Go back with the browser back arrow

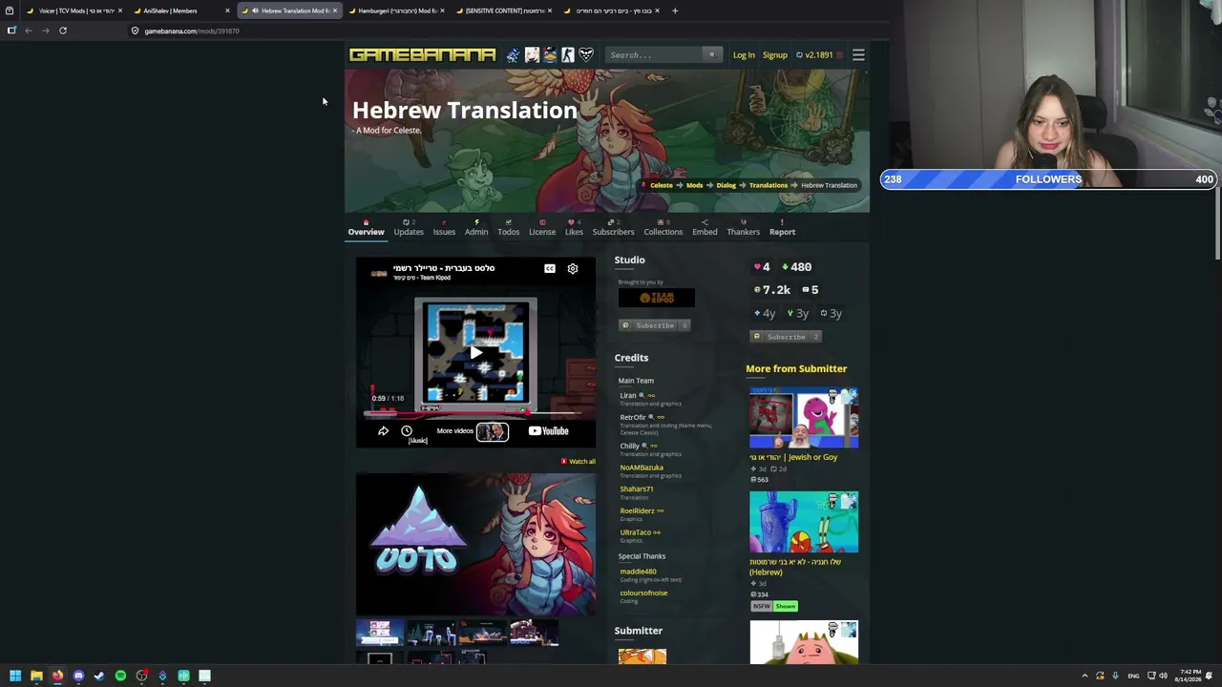(29, 31)
